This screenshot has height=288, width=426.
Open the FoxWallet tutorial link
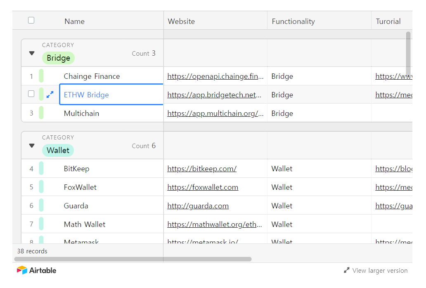pos(394,187)
